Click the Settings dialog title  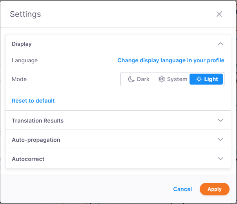click(26, 14)
